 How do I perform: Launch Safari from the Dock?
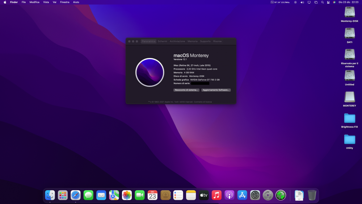coord(76,195)
